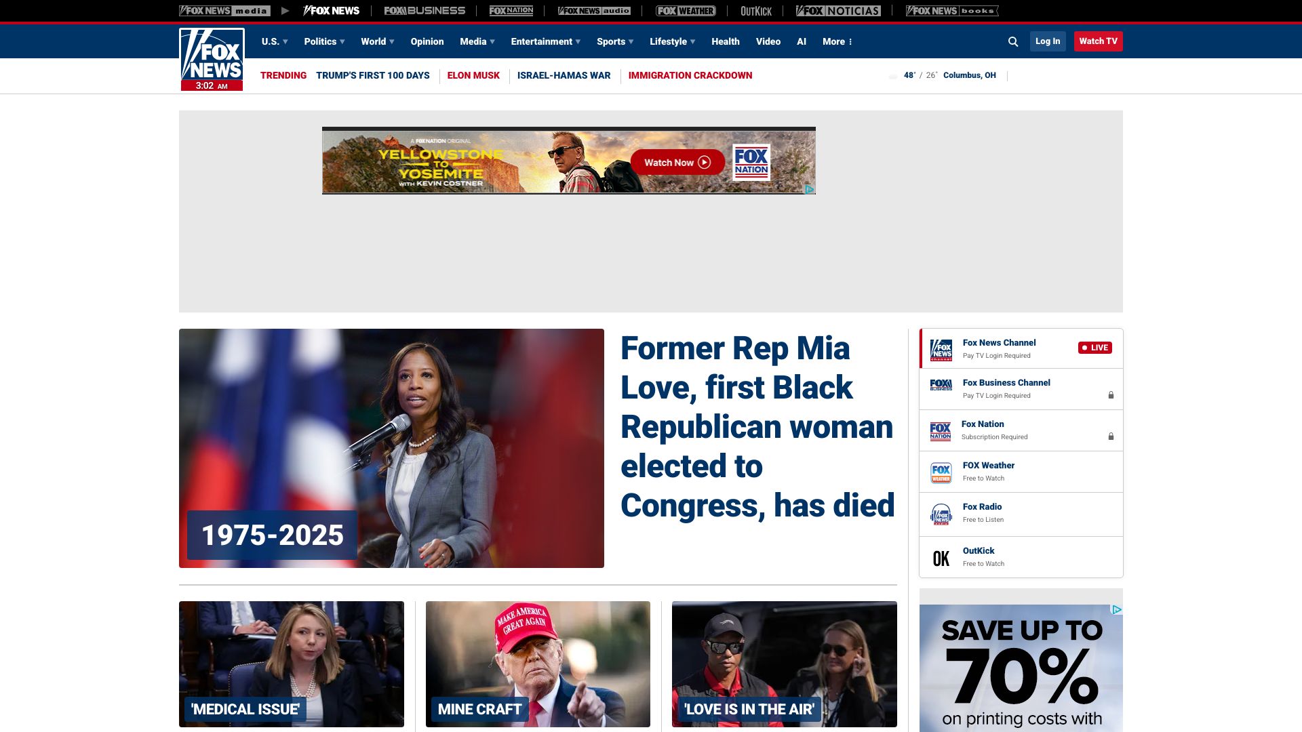Open Fox Noticias from top network bar
The width and height of the screenshot is (1302, 732).
point(838,11)
